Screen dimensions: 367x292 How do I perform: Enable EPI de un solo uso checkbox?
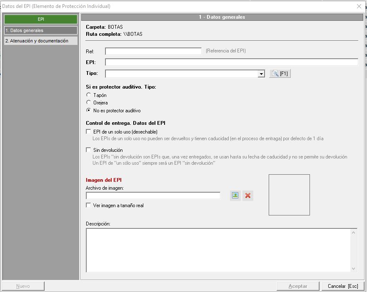tap(88, 132)
